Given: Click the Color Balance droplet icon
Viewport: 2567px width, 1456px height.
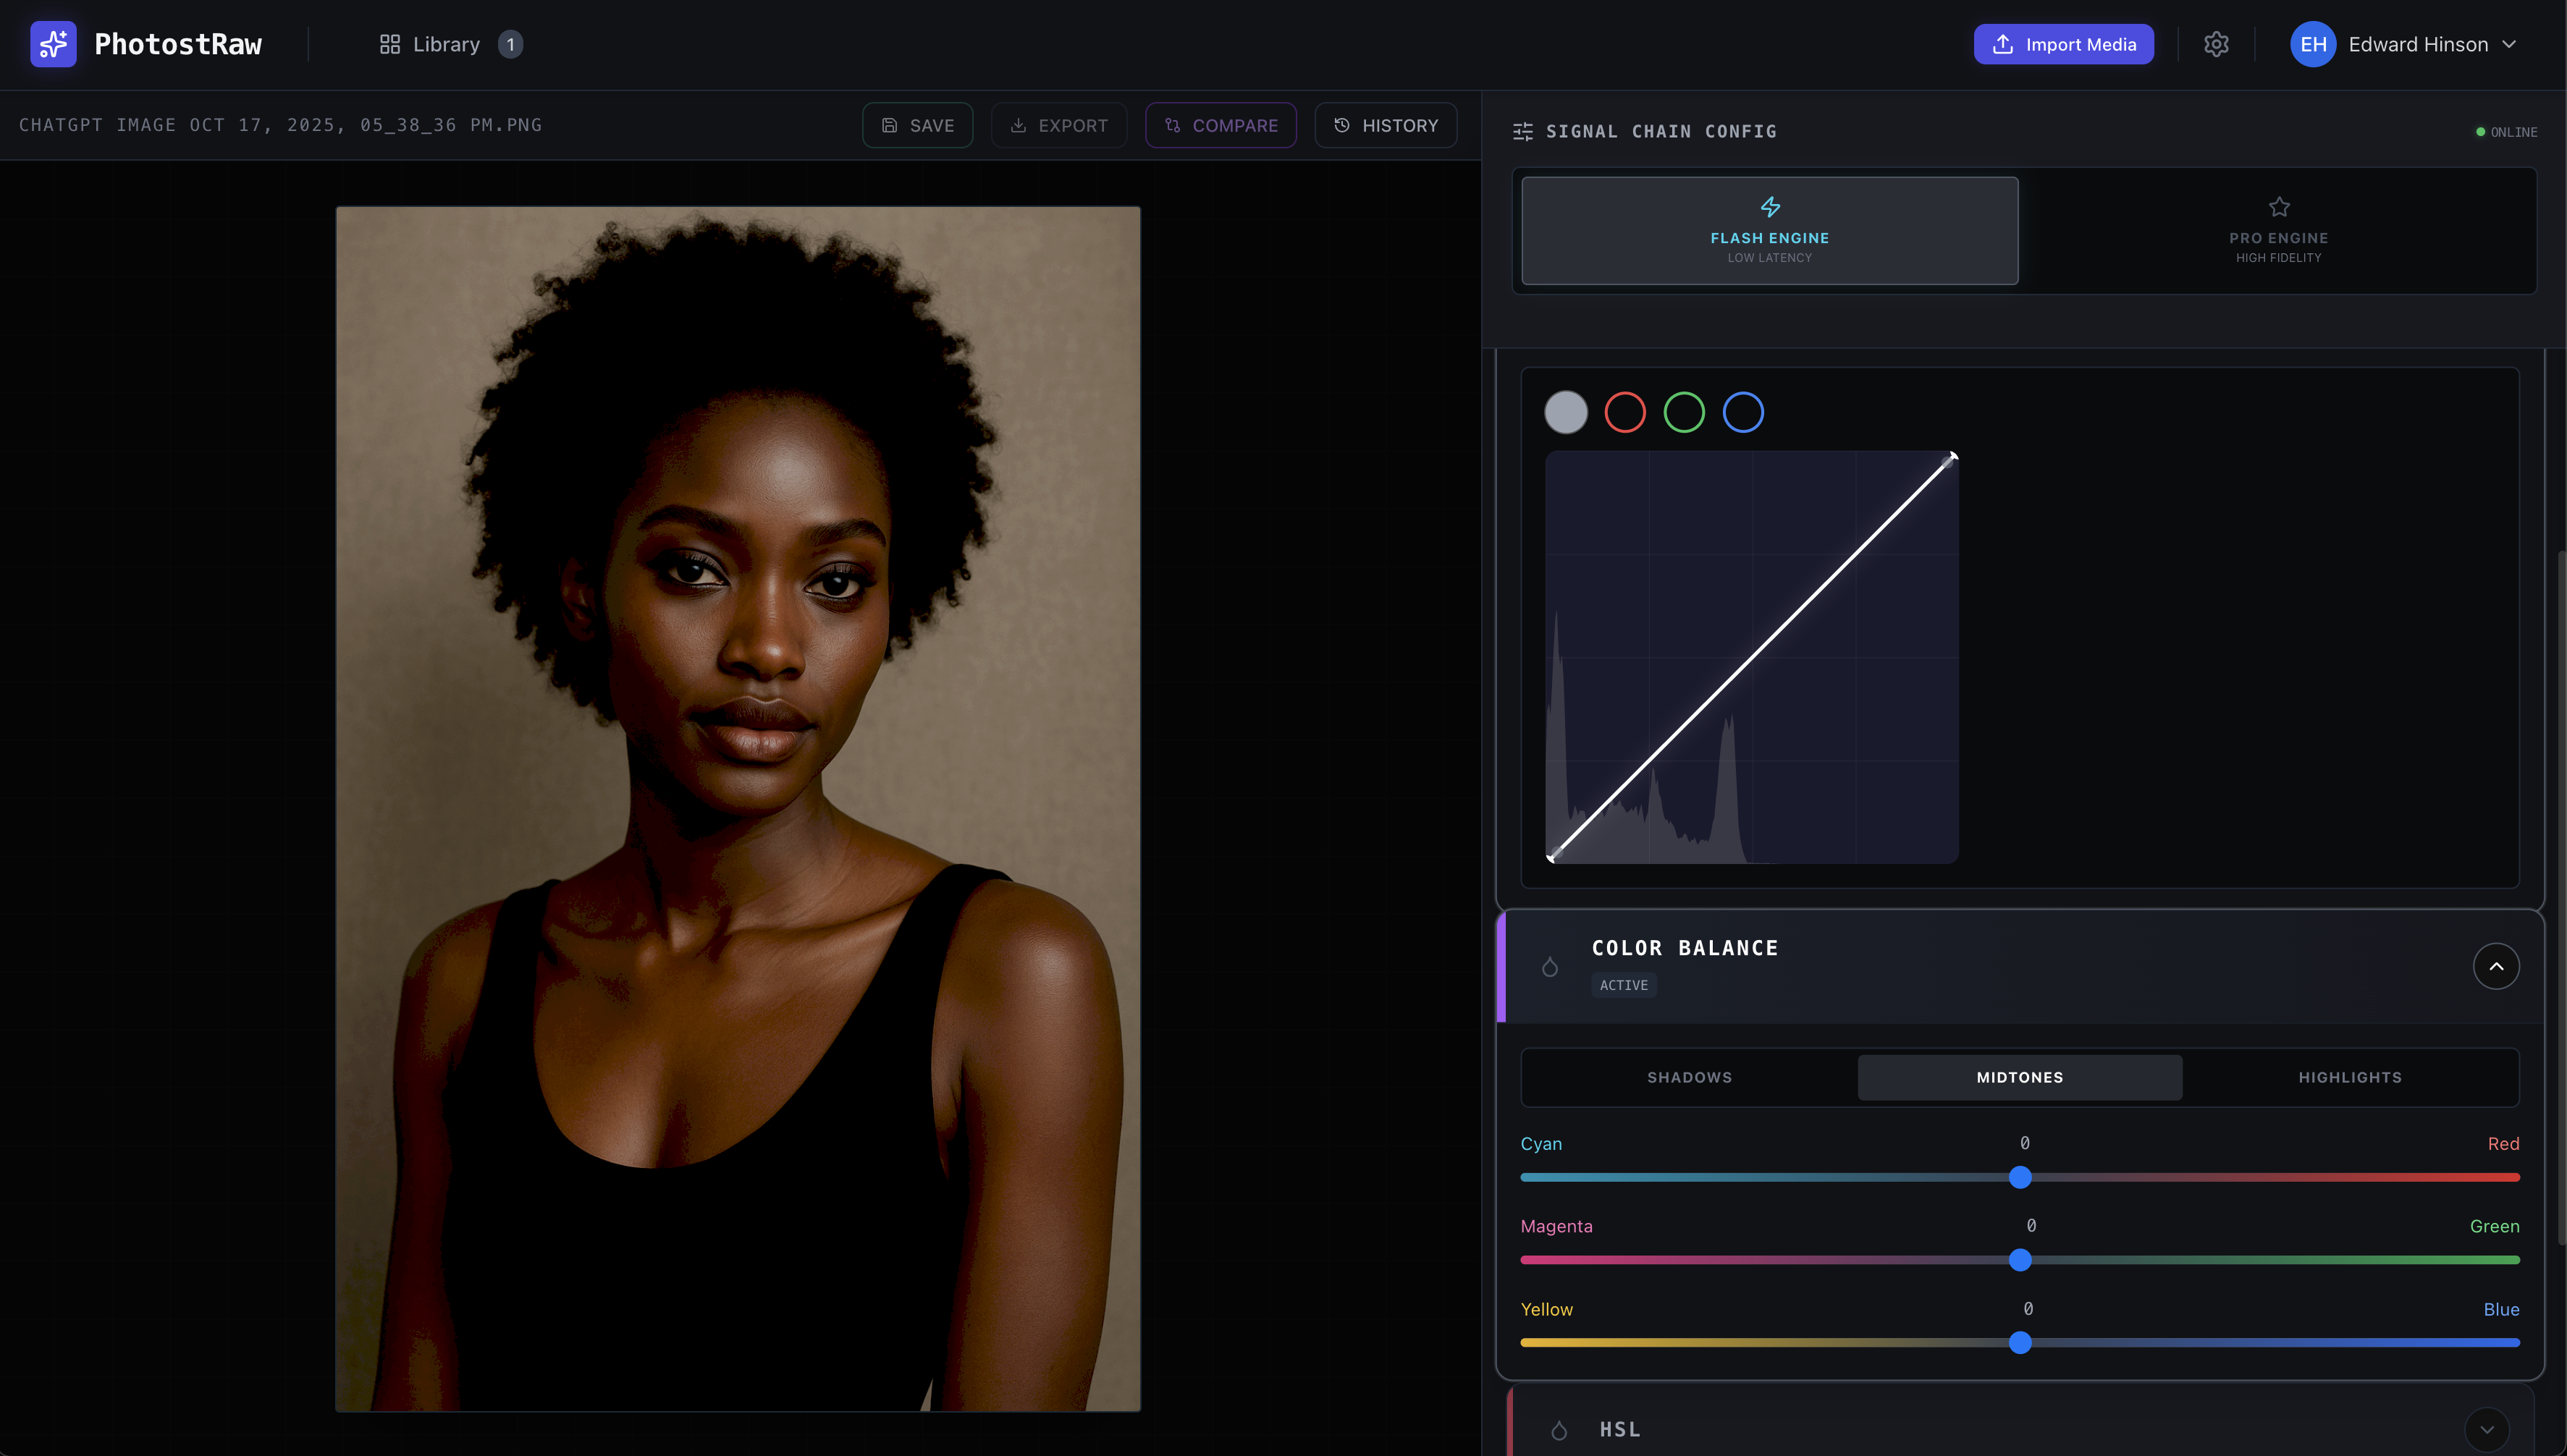Looking at the screenshot, I should coord(1550,967).
